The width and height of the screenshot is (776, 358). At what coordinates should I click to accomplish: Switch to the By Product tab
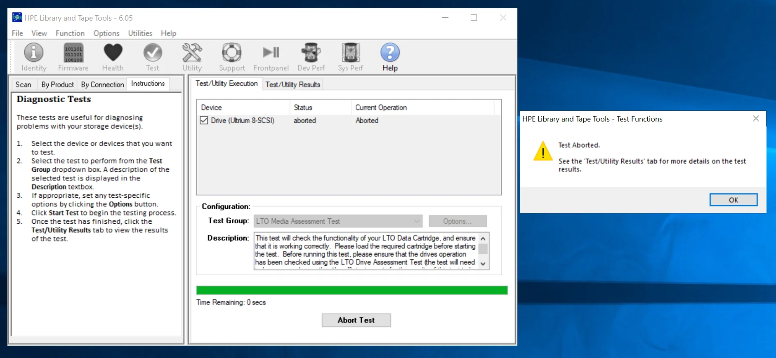(x=57, y=84)
